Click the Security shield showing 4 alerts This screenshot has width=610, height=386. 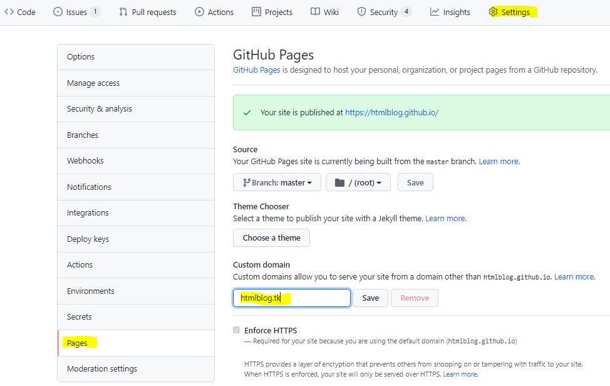(x=361, y=11)
